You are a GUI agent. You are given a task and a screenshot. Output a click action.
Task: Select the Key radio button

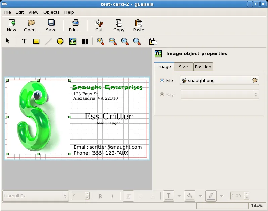[x=162, y=95]
